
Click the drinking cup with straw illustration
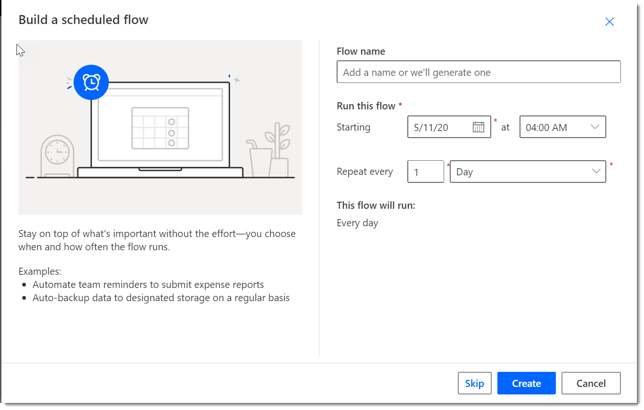coord(259,158)
